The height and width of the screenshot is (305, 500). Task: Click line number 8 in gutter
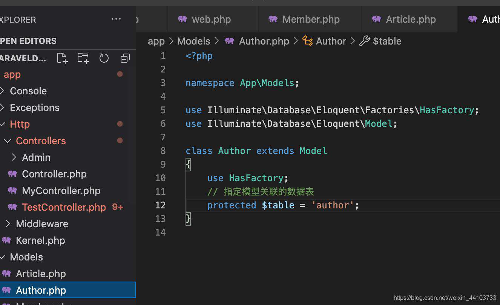[163, 151]
